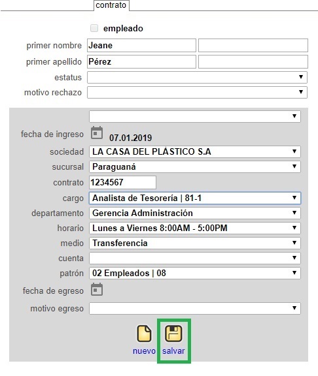Expand the departamento Gerencia Administración dropdown
Viewport: 318px width, 376px height.
195,213
